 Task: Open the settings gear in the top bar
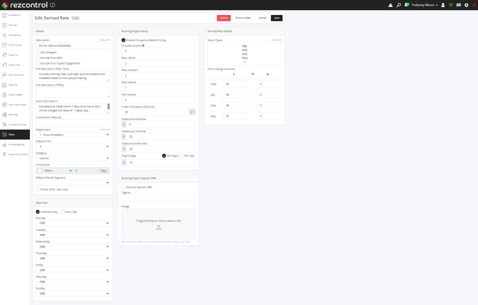point(465,5)
